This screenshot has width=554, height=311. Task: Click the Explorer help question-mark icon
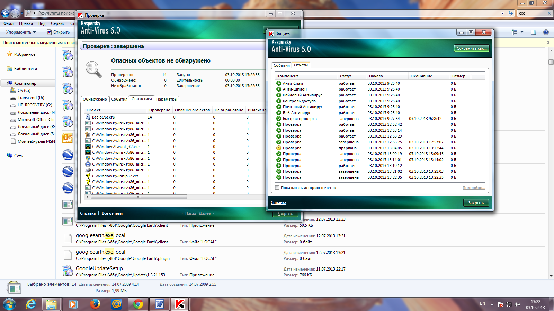click(546, 32)
